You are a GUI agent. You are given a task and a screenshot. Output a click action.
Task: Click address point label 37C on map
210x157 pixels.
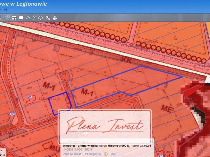point(12,114)
